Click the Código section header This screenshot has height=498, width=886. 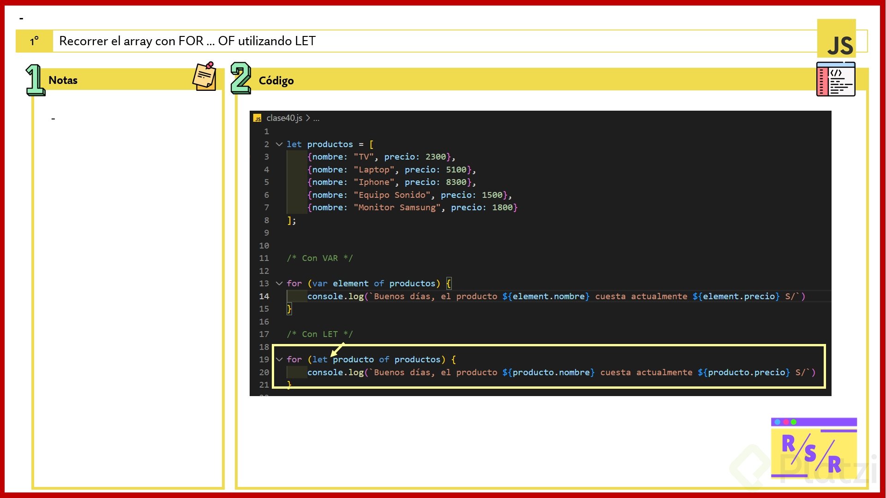point(276,81)
